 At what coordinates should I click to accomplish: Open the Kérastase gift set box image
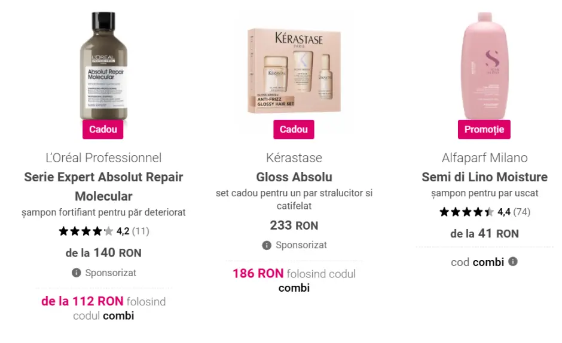(294, 70)
